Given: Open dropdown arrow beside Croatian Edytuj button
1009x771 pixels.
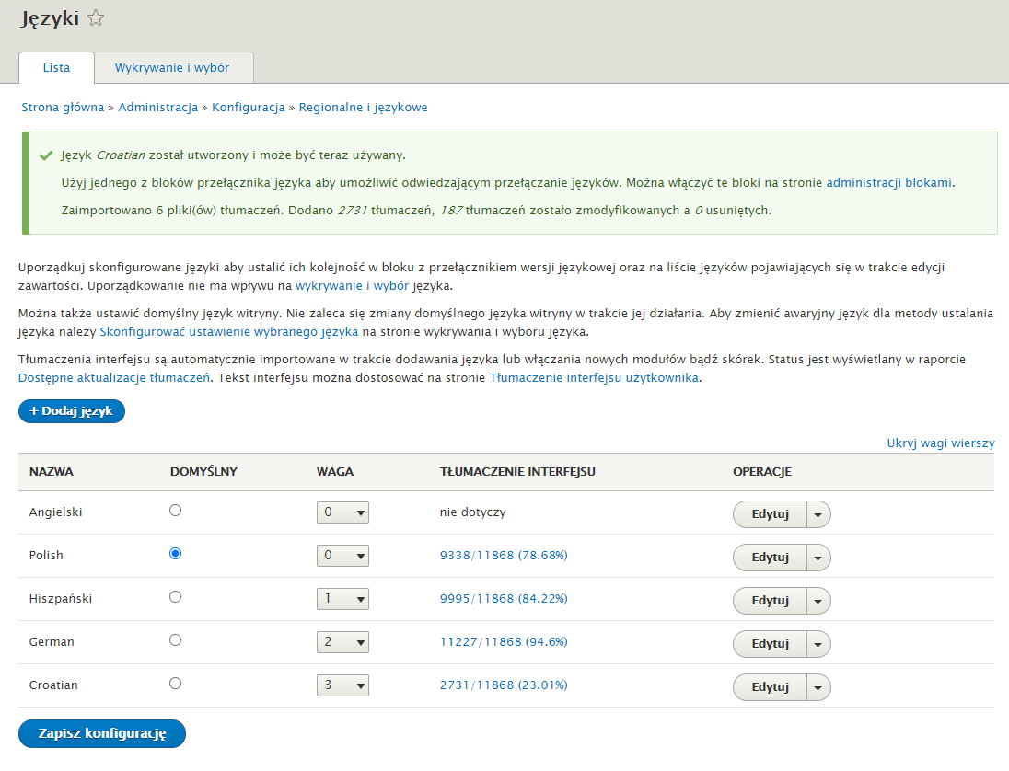Looking at the screenshot, I should (x=818, y=687).
